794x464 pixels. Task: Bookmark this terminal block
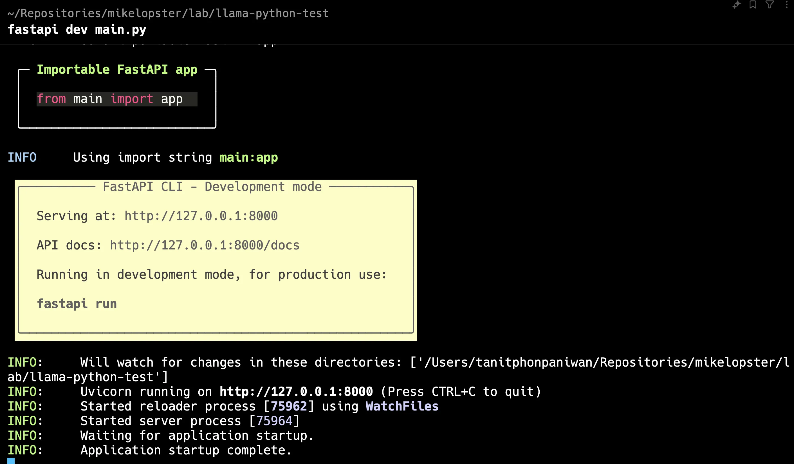[753, 5]
